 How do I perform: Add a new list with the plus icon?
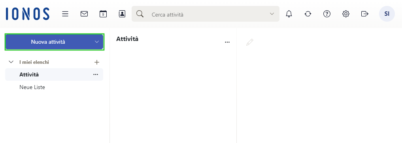pos(97,62)
